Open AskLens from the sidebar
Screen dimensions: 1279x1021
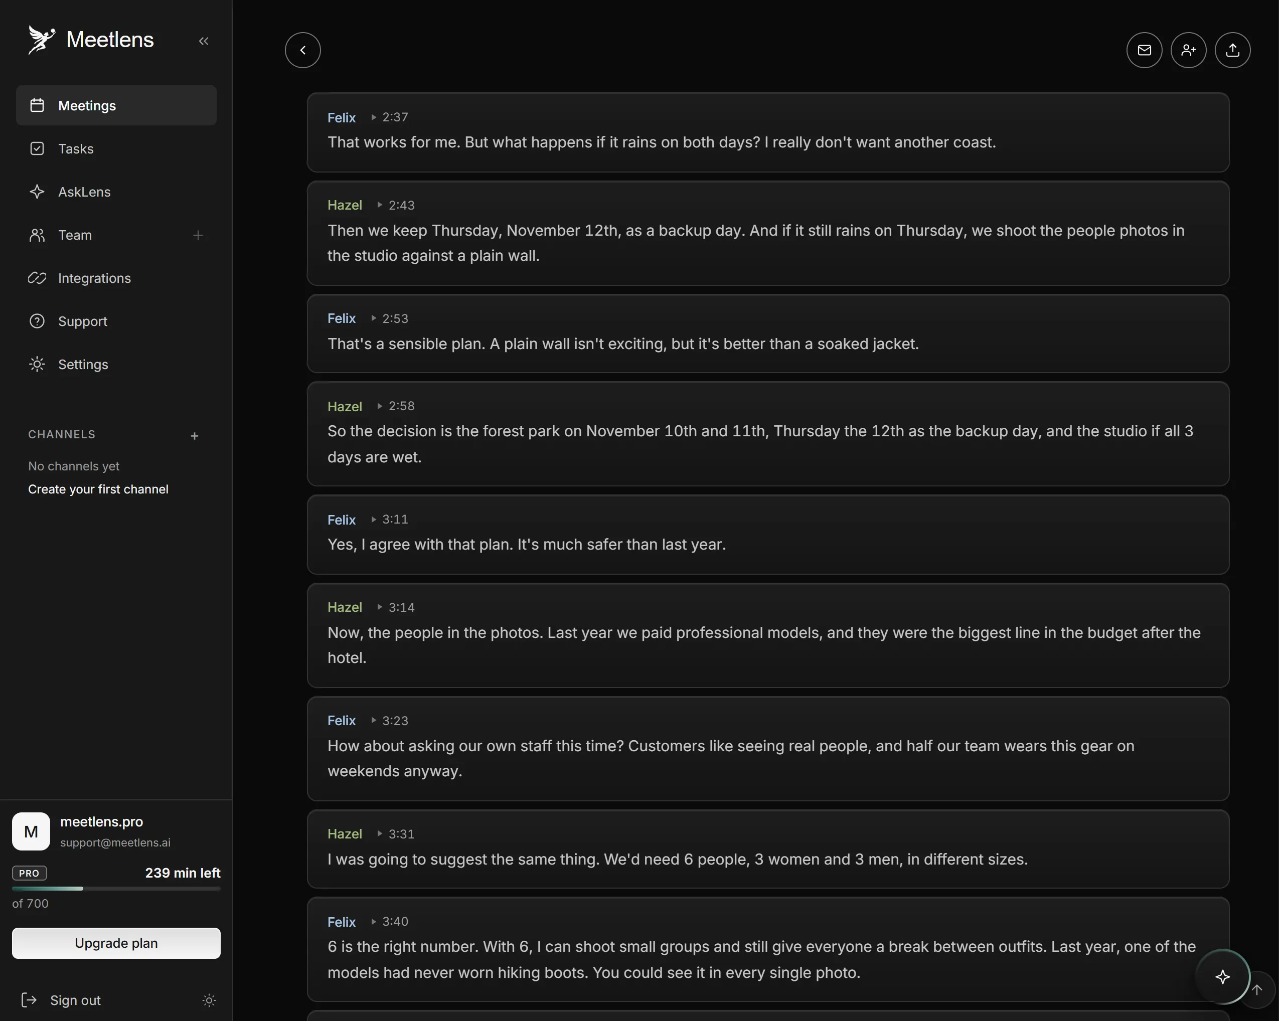[x=116, y=192]
